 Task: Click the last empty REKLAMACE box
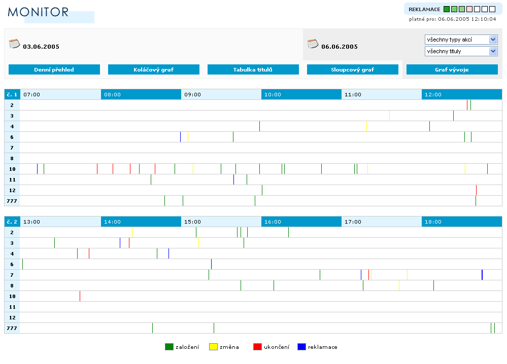[492, 9]
